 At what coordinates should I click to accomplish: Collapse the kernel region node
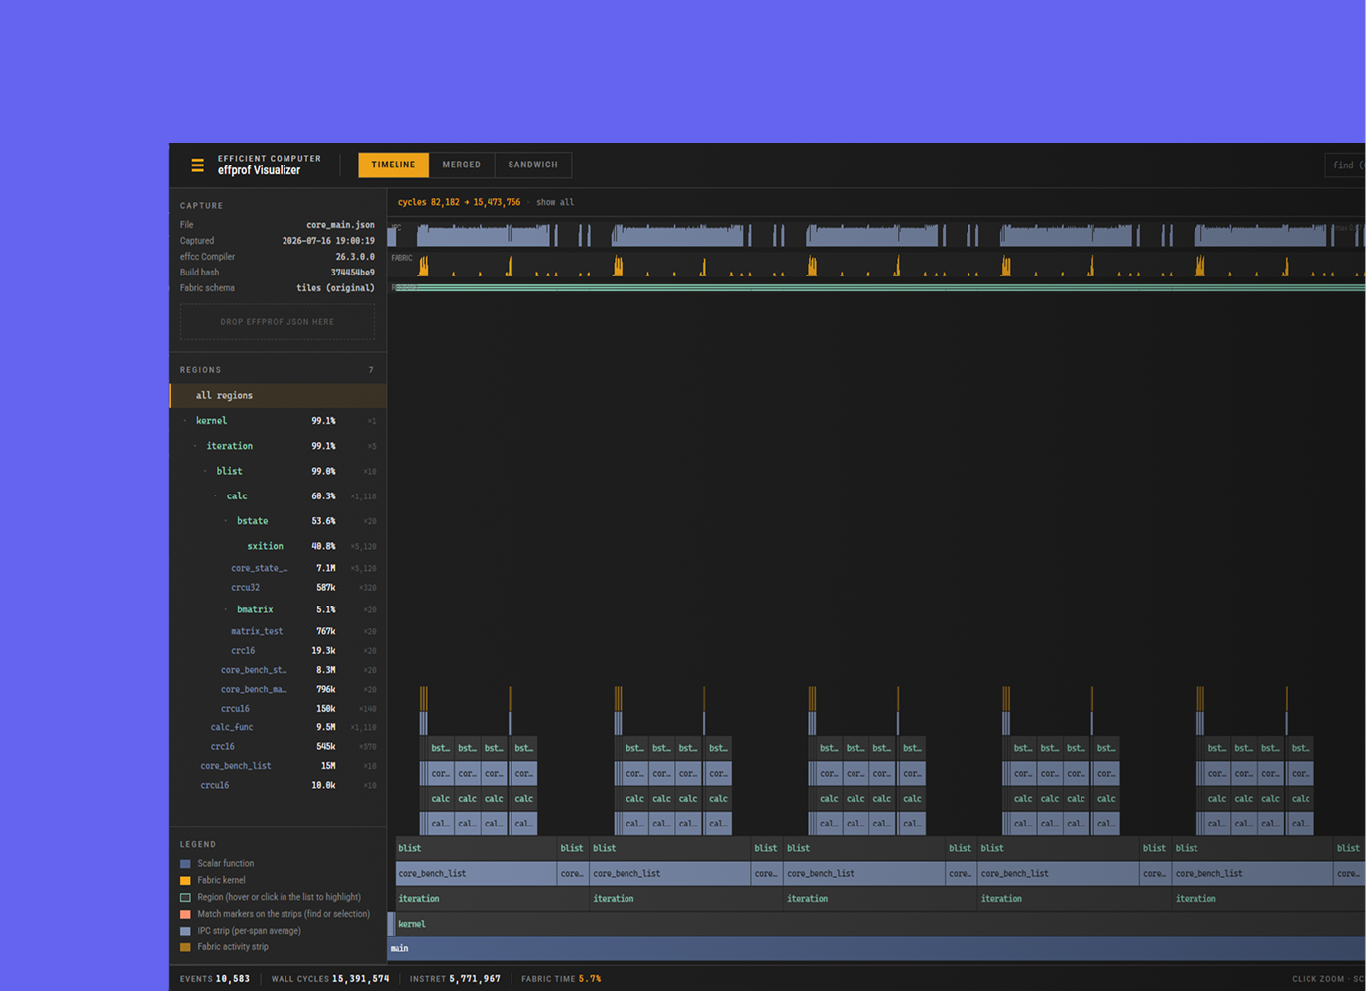[x=185, y=421]
